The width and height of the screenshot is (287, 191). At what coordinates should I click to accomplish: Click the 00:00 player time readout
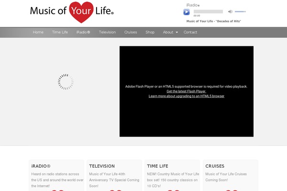tap(197, 16)
